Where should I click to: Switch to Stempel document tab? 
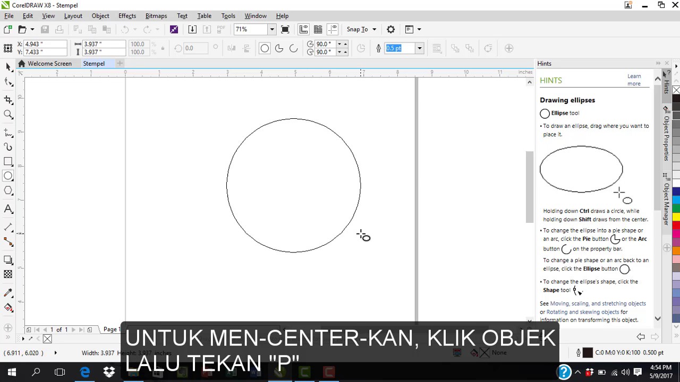93,64
